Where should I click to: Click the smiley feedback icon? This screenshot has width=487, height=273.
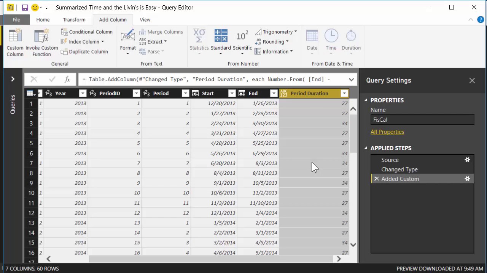(x=35, y=8)
